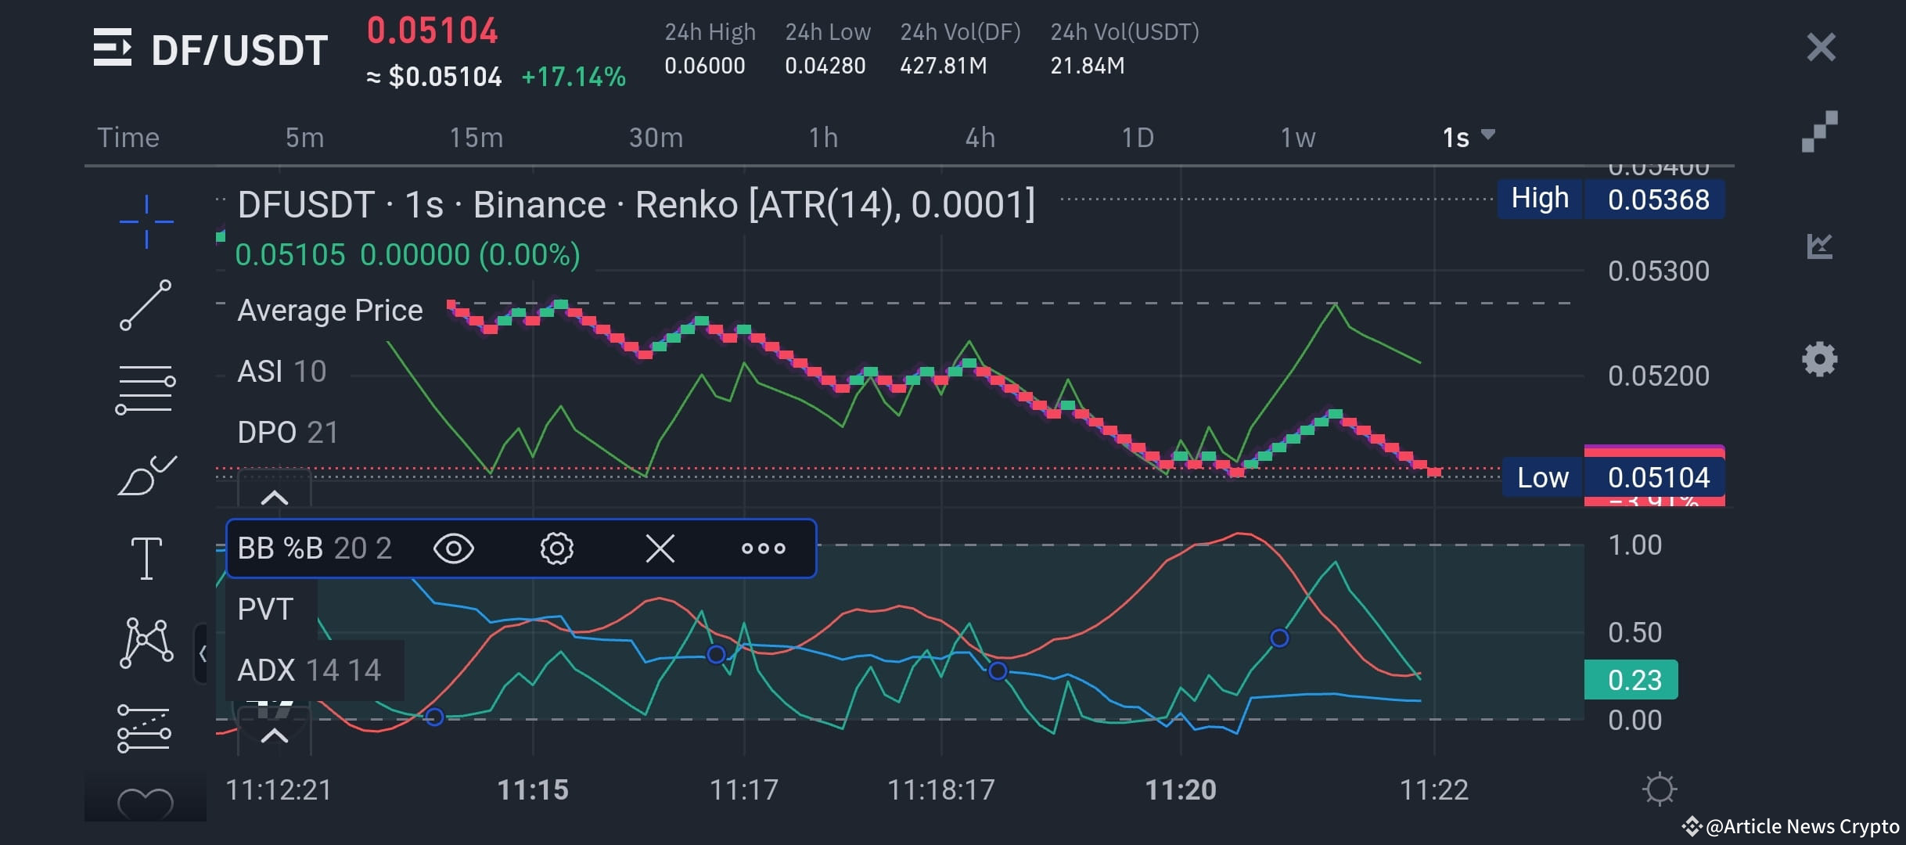Image resolution: width=1906 pixels, height=845 pixels.
Task: Switch to the 15m timeframe
Action: (x=476, y=137)
